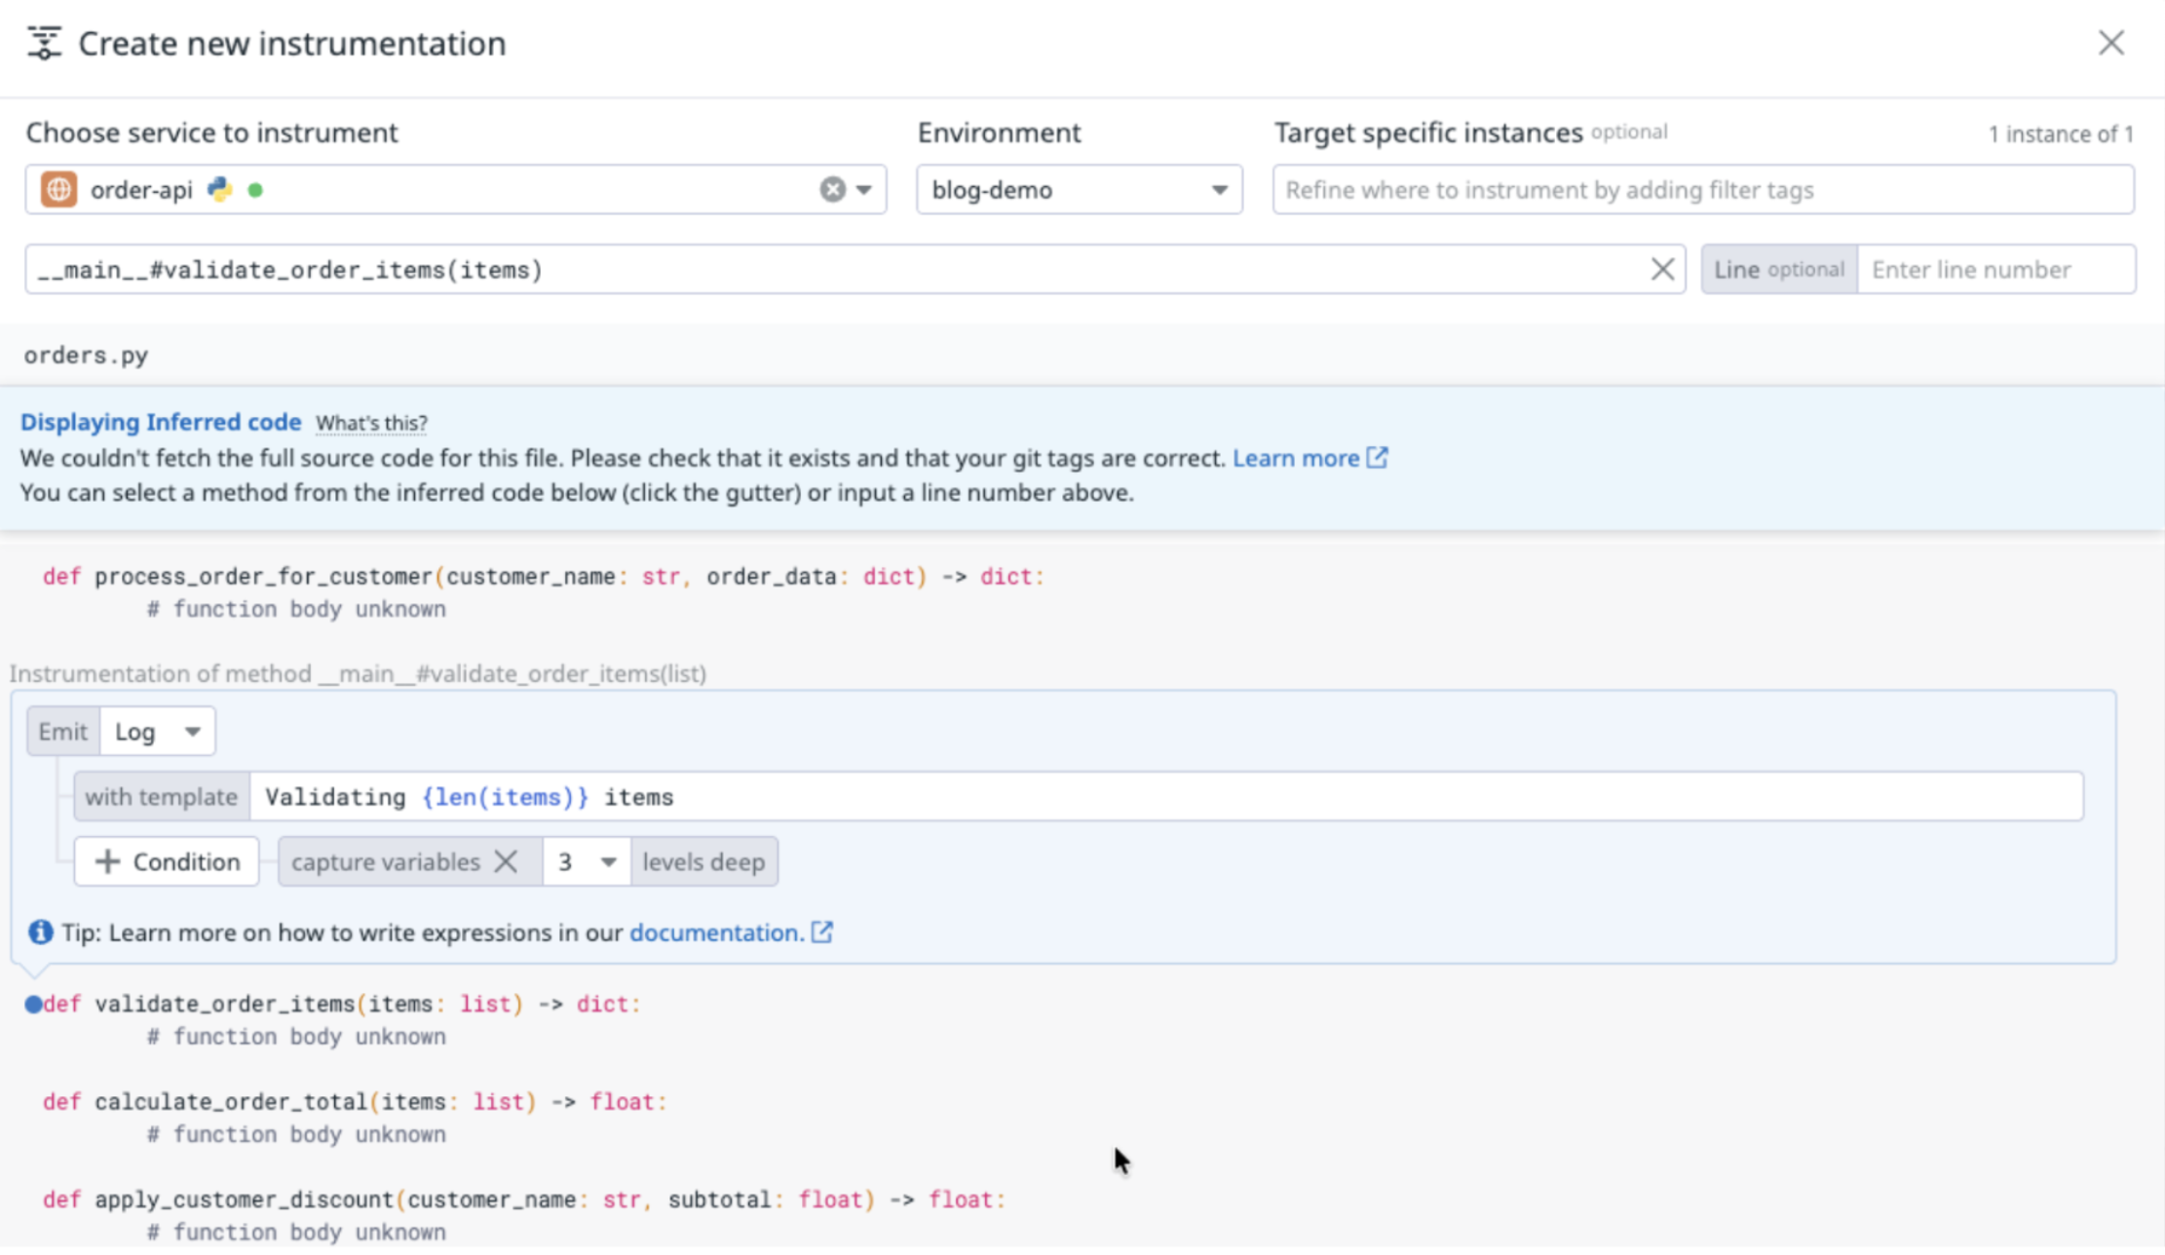Image resolution: width=2165 pixels, height=1255 pixels.
Task: Clear the validate_order_items method field
Action: (x=1662, y=270)
